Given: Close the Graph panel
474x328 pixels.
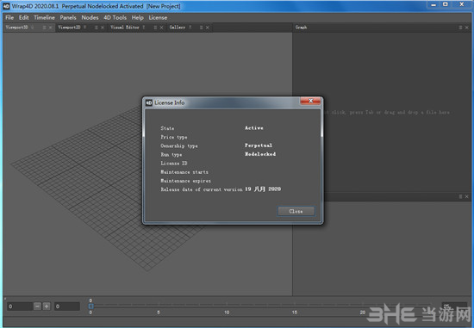Looking at the screenshot, I should [467, 28].
